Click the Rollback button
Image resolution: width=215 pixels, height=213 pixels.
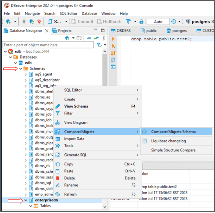tap(109, 21)
